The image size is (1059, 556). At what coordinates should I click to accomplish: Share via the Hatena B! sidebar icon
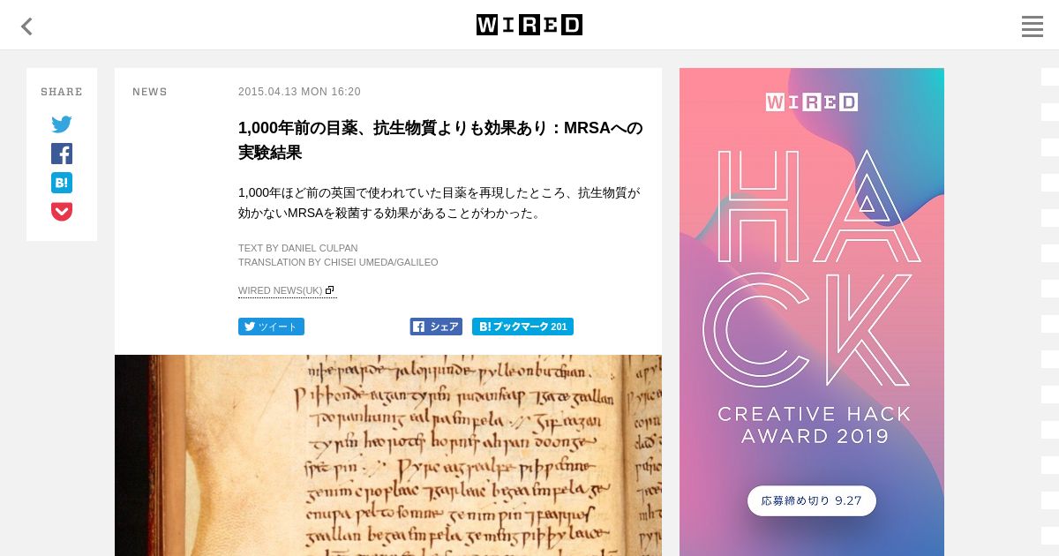[x=62, y=183]
